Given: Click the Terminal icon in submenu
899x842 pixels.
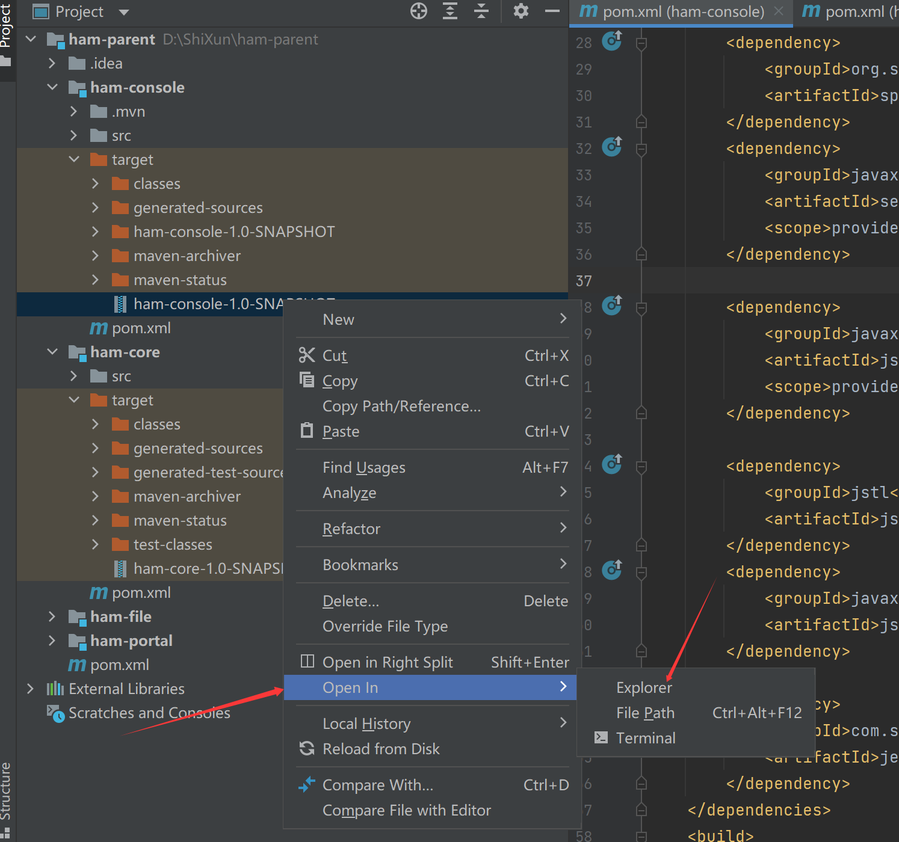Looking at the screenshot, I should coord(601,737).
